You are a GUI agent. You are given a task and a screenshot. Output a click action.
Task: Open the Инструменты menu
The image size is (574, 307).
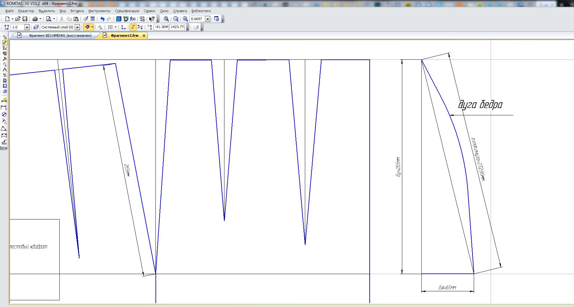(99, 11)
